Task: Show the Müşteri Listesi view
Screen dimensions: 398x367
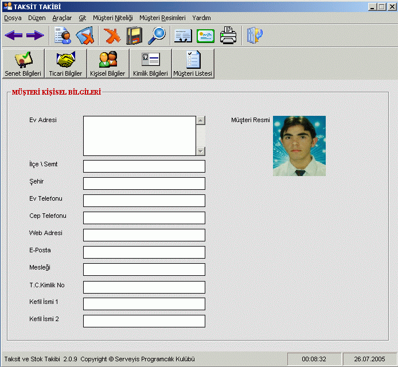Action: 193,64
